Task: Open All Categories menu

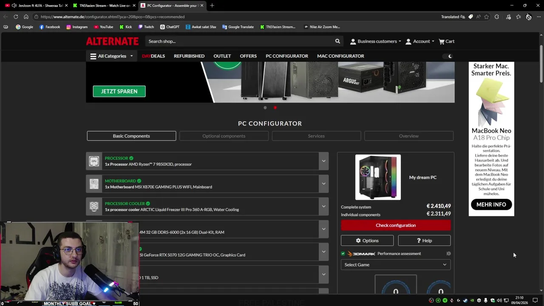Action: click(x=112, y=56)
